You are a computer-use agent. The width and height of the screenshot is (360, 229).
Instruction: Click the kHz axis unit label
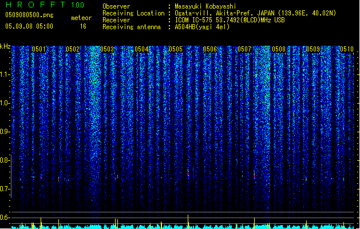point(5,46)
